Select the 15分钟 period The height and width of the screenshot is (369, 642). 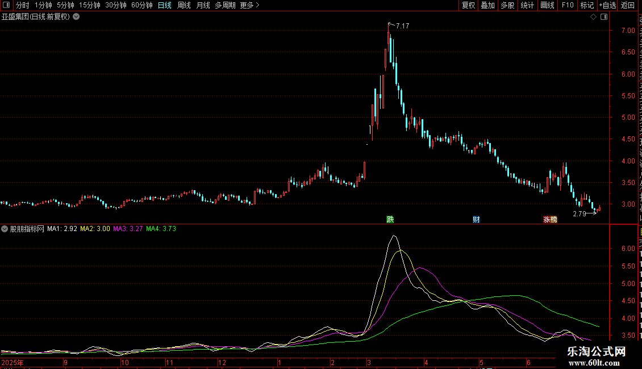(x=90, y=5)
